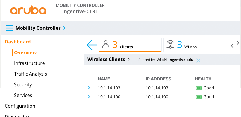The height and width of the screenshot is (117, 241).
Task: Click name cell 10.1.14.103
Action: [109, 88]
